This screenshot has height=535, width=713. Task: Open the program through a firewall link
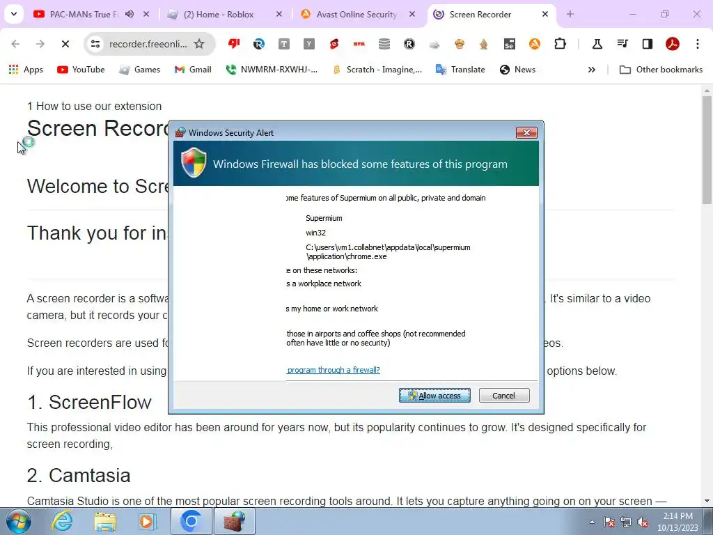(334, 370)
